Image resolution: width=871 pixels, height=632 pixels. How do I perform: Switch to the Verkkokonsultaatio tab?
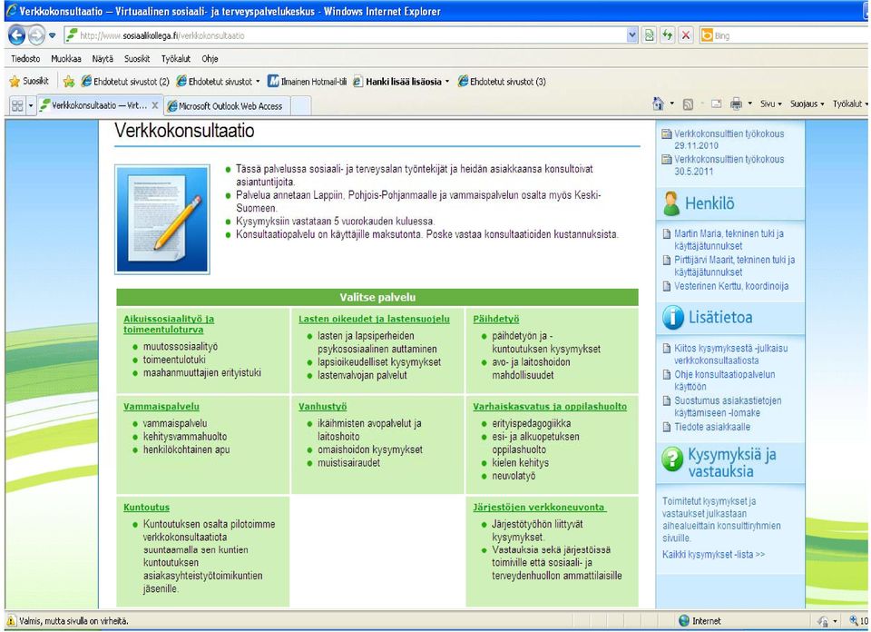(x=93, y=105)
